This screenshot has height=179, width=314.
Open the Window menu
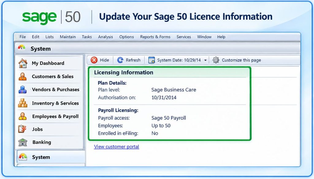[x=204, y=37]
